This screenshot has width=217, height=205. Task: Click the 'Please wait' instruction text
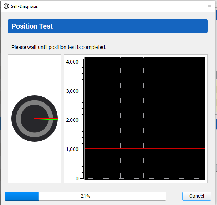point(59,47)
